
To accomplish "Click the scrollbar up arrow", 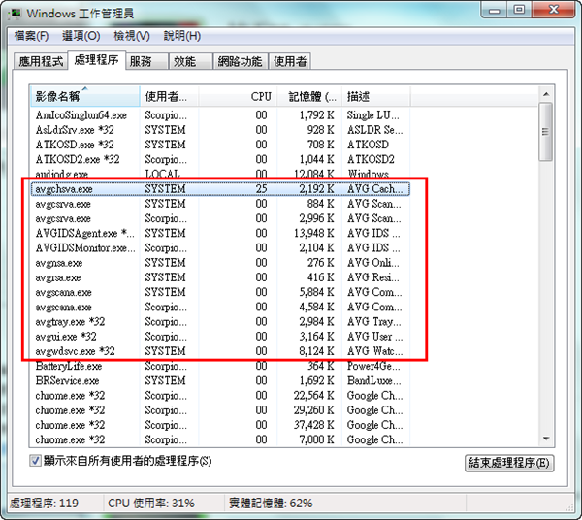I will pos(546,94).
